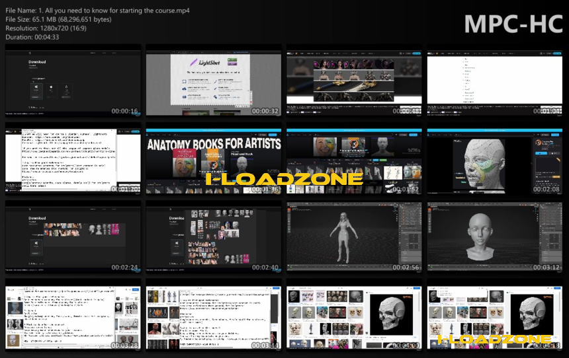569x358 pixels.
Task: Select the last thumbnail in the bottom row
Action: coord(495,314)
